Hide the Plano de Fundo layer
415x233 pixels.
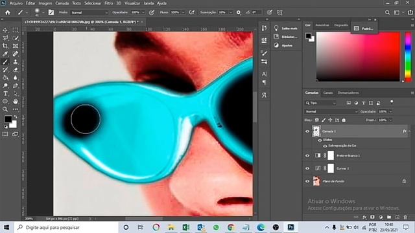coord(307,181)
